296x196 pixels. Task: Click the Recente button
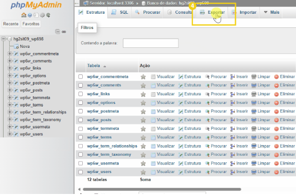tap(11, 24)
